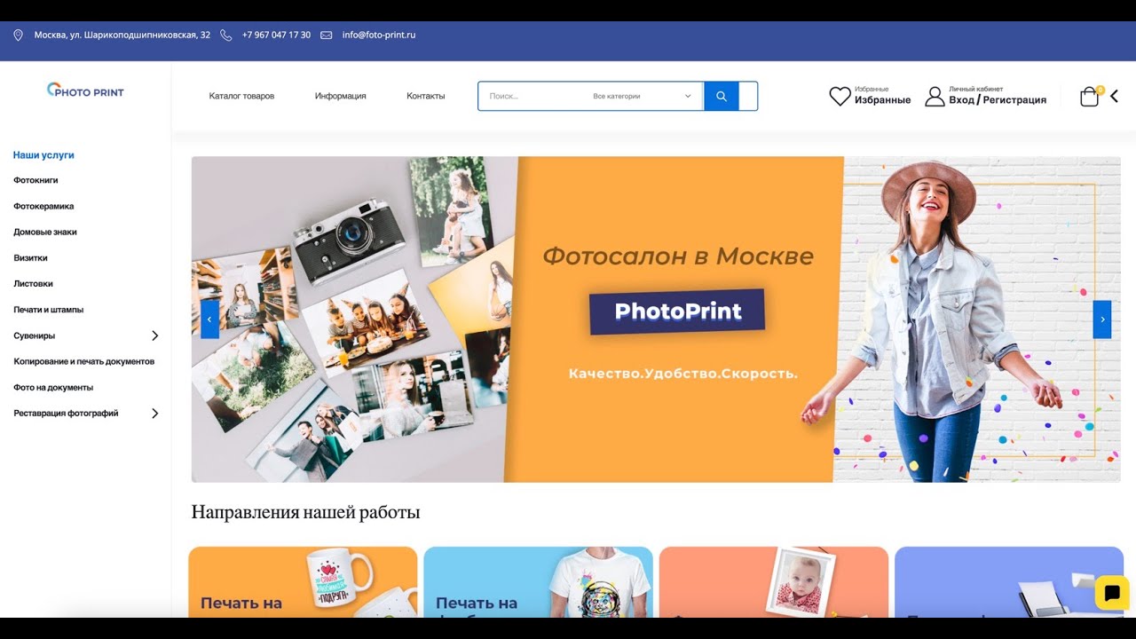Select Фотокерамика in the services list
The width and height of the screenshot is (1136, 639).
(x=43, y=206)
